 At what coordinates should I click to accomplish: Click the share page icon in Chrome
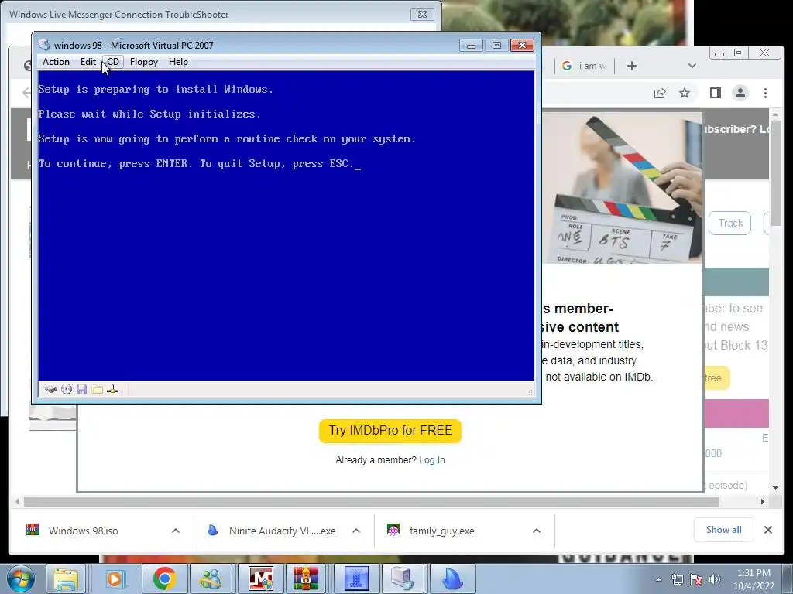(660, 93)
